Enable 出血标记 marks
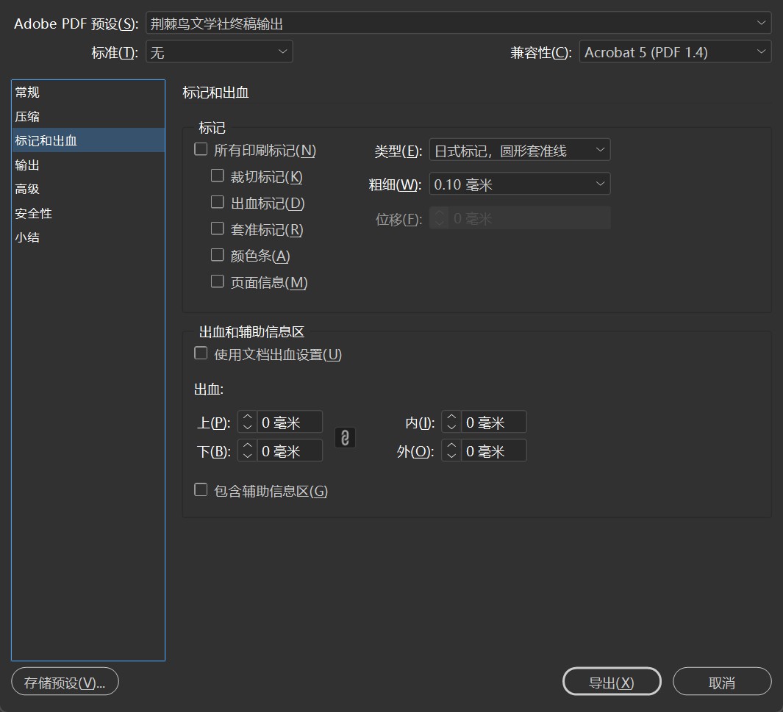 (217, 201)
